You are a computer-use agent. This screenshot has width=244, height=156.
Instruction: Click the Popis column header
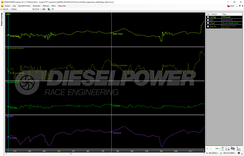(x=232, y=14)
